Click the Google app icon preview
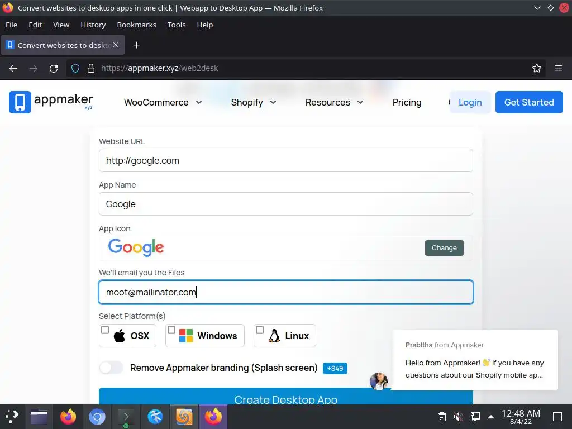Viewport: 572px width, 429px height. (x=136, y=247)
